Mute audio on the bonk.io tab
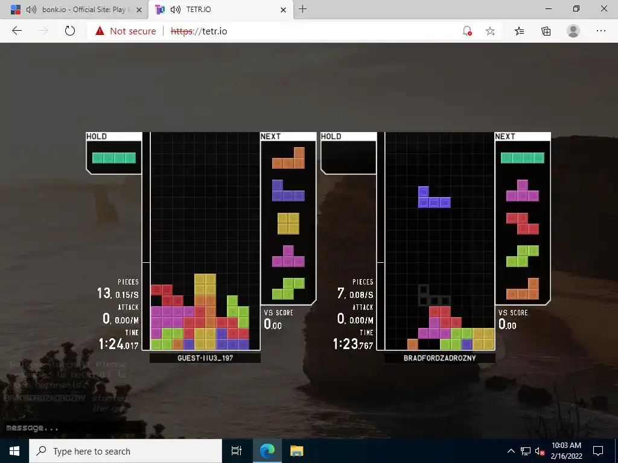 pos(31,10)
